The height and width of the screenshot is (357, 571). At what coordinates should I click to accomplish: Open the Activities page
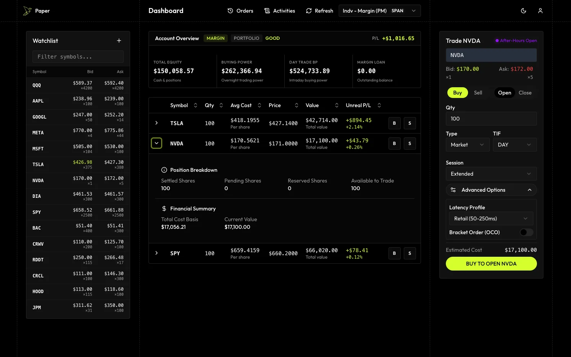pyautogui.click(x=280, y=11)
